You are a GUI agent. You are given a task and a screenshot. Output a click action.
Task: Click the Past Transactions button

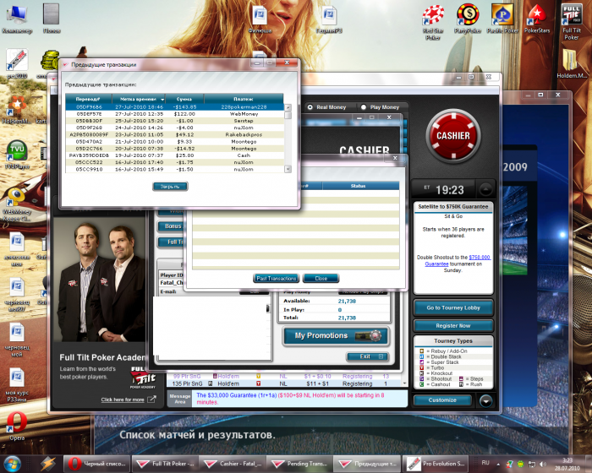(x=276, y=279)
